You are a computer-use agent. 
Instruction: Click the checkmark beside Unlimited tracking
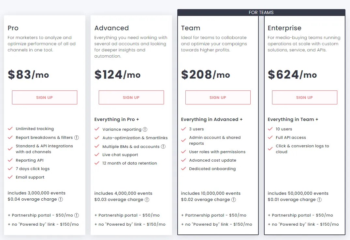[10, 129]
